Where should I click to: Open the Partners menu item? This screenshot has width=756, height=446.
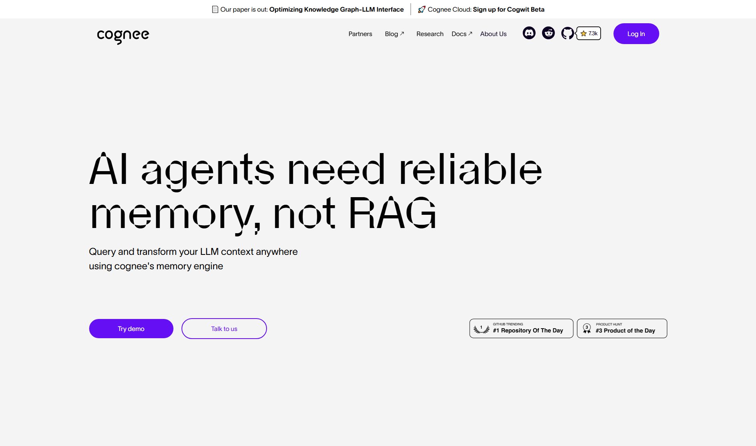[x=360, y=34]
